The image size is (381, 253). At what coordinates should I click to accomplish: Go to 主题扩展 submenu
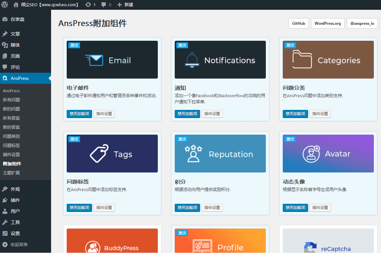tap(11, 173)
